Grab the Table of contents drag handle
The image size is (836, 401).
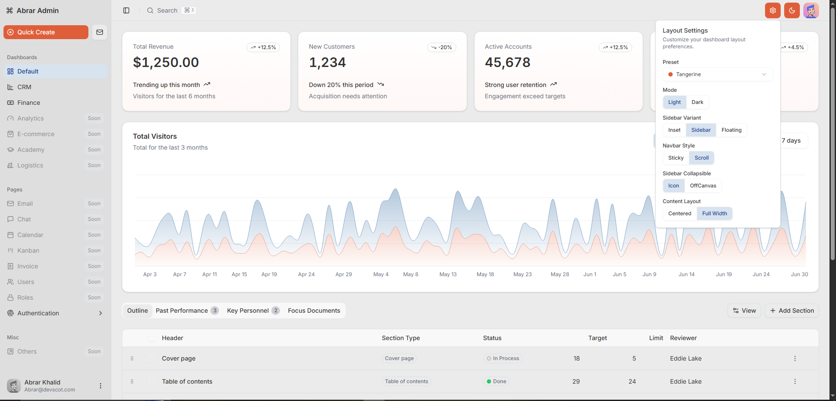tap(132, 381)
